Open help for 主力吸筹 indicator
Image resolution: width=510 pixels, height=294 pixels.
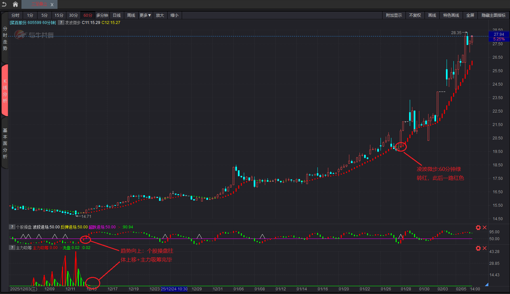click(12, 248)
